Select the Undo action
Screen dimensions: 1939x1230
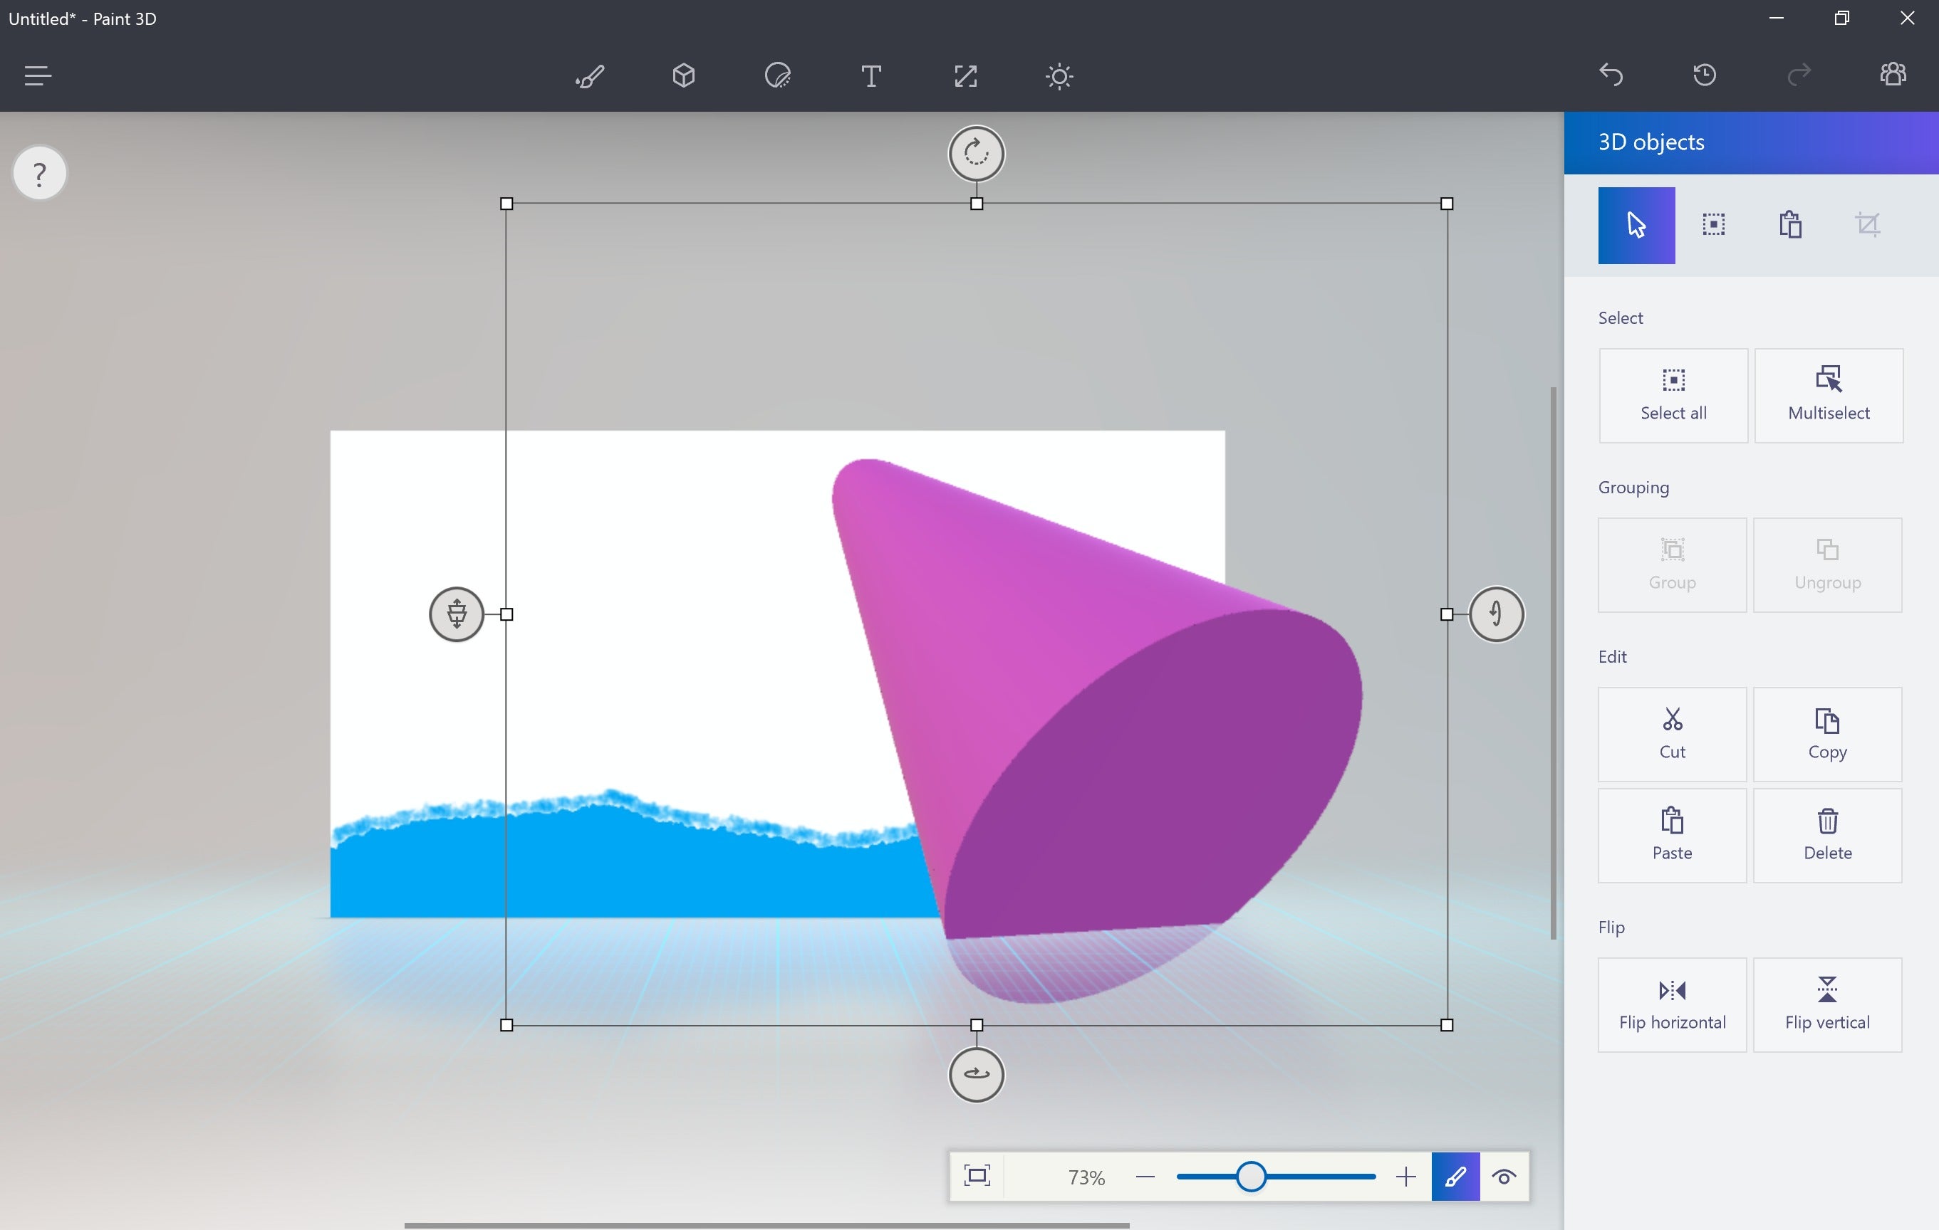pos(1610,75)
